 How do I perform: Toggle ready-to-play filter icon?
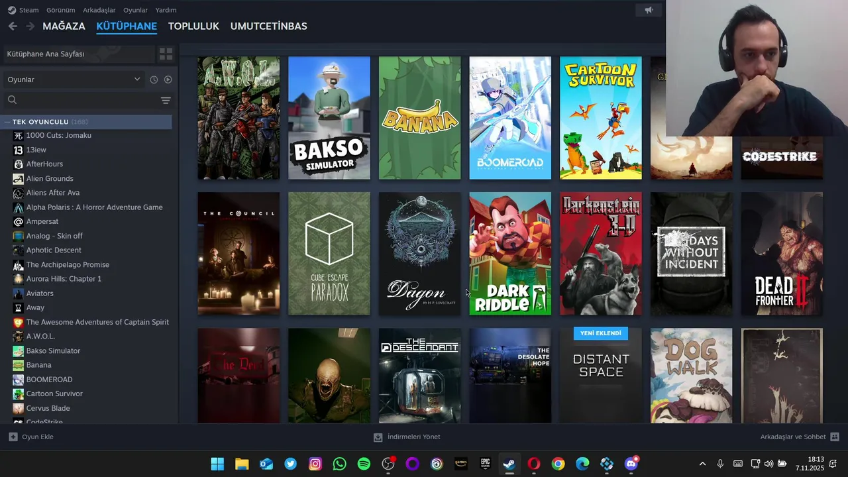168,79
